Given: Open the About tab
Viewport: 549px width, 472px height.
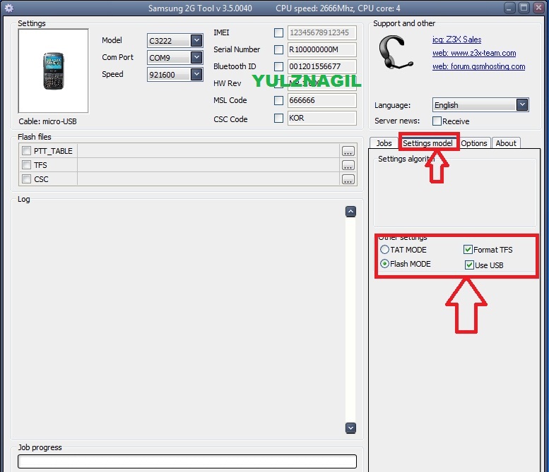Looking at the screenshot, I should [506, 143].
